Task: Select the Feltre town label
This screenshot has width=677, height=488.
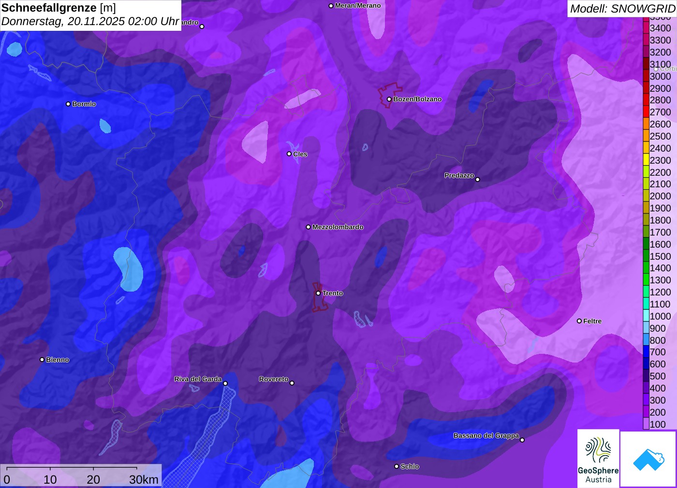Action: coord(592,321)
